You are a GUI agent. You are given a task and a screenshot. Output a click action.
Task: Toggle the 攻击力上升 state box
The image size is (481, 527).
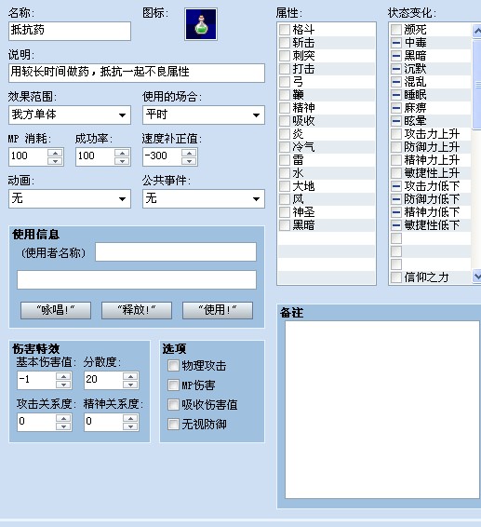(x=396, y=134)
